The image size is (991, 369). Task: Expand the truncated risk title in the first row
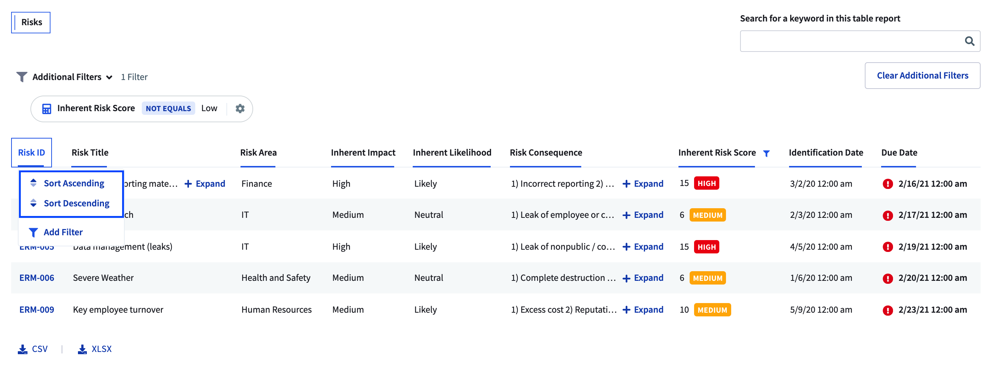point(205,183)
